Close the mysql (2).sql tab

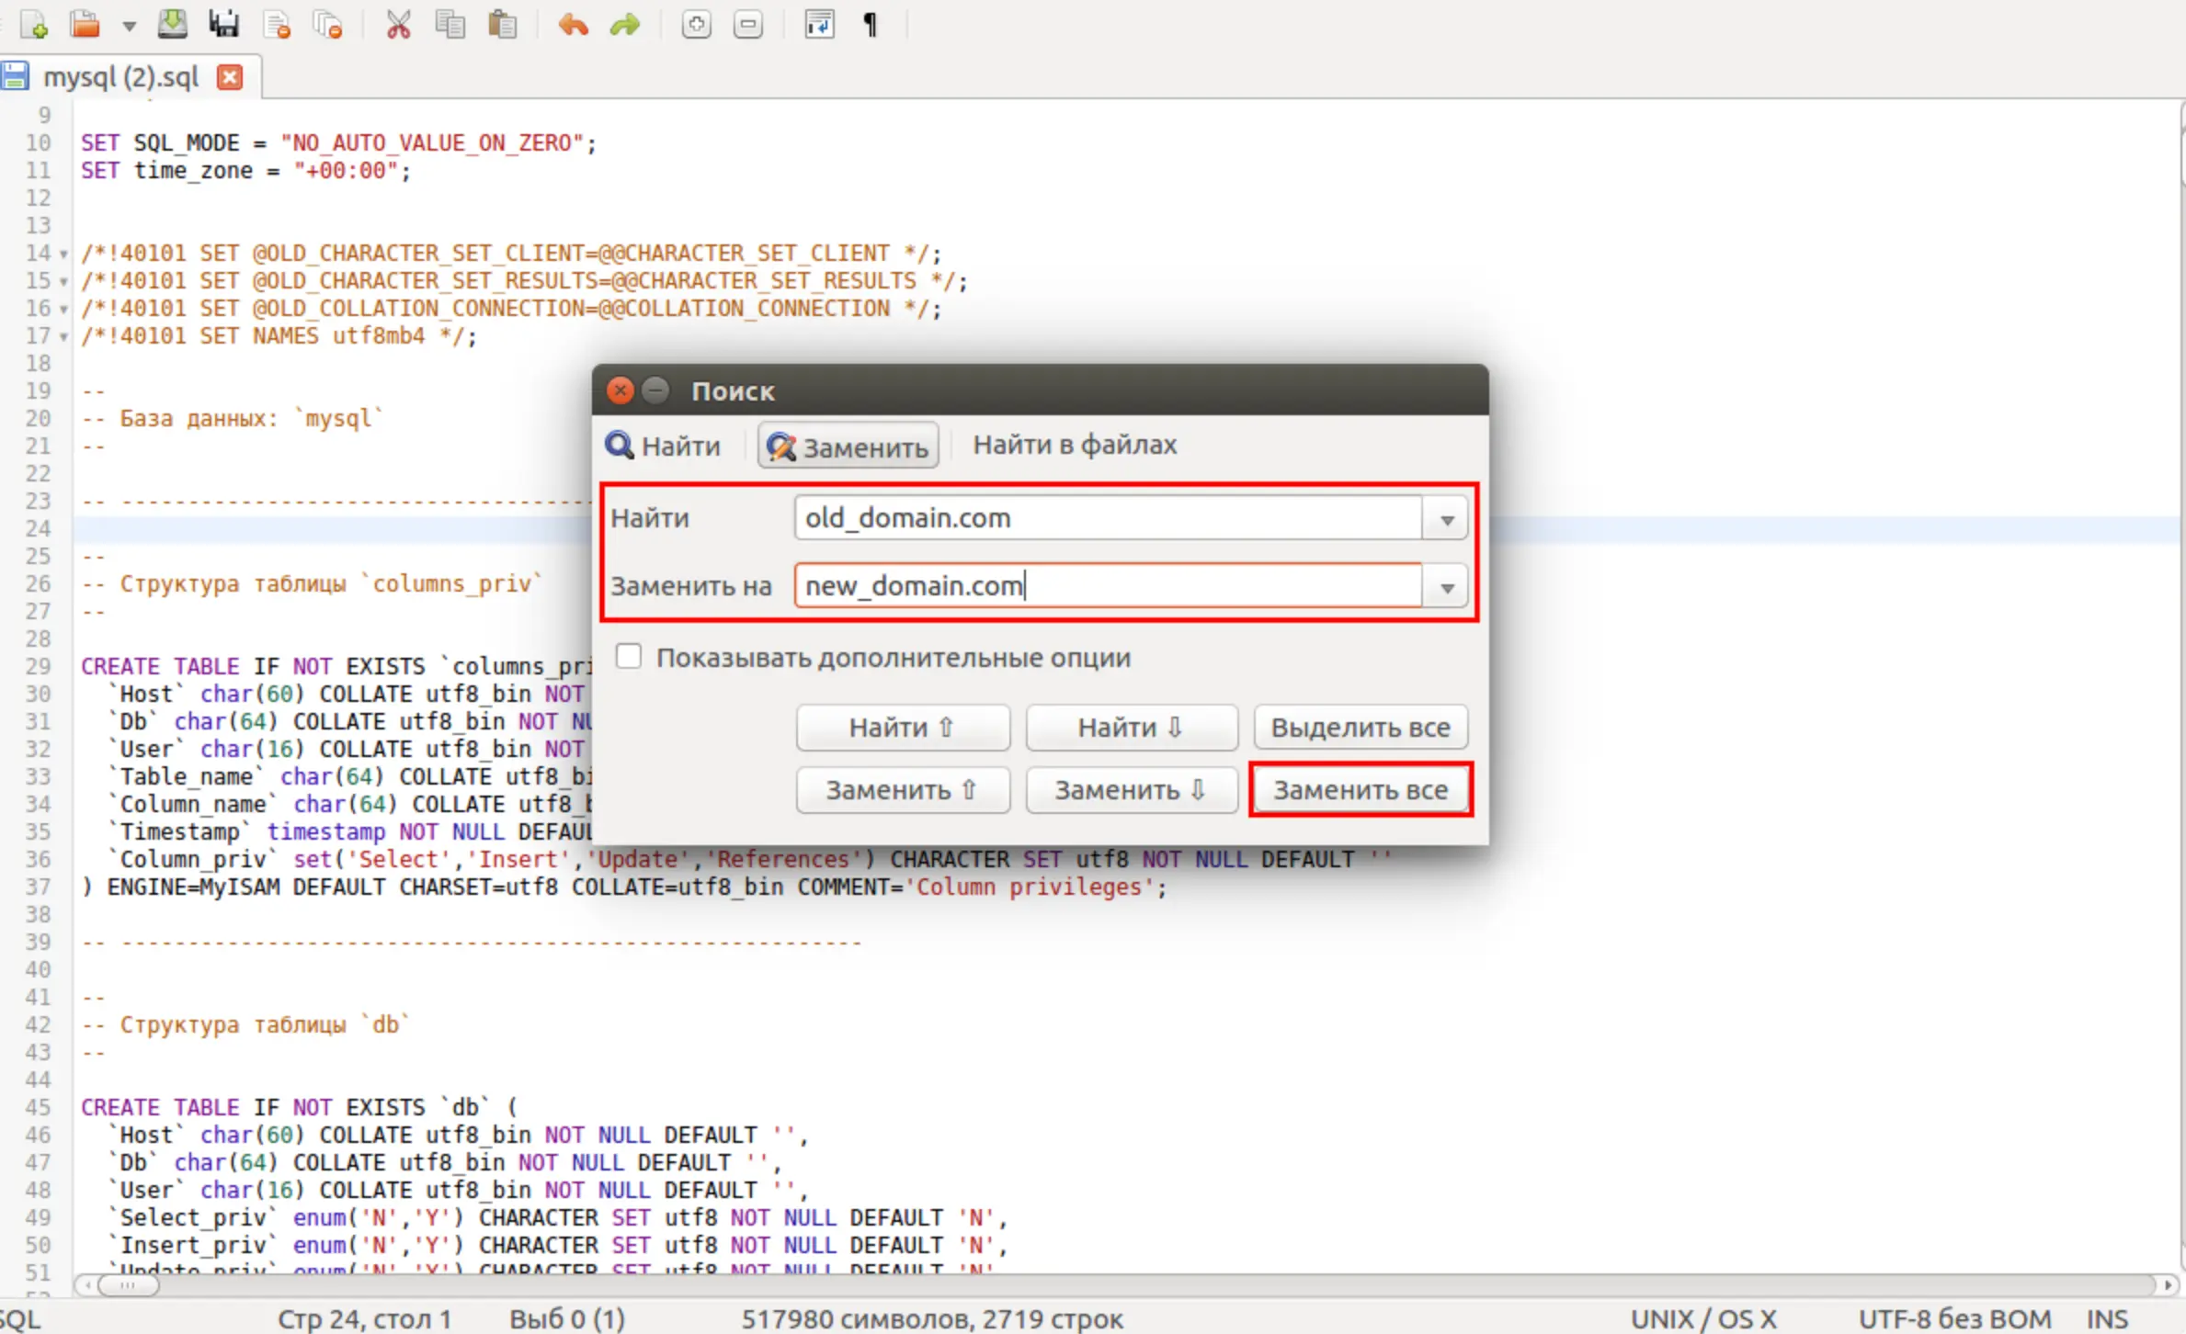tap(230, 77)
